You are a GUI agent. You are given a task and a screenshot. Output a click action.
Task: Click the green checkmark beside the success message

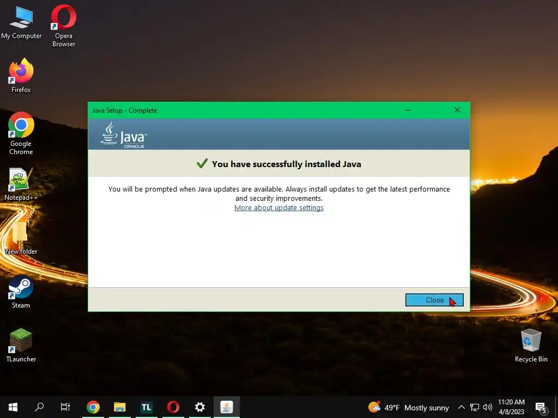click(x=202, y=163)
